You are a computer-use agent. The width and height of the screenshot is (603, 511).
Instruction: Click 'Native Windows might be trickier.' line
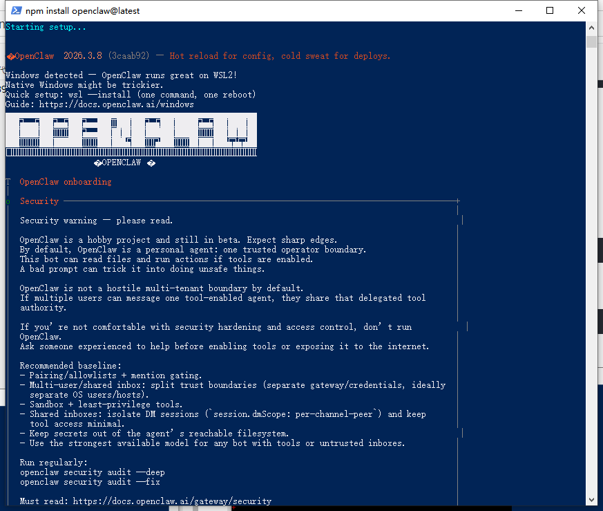pos(84,85)
